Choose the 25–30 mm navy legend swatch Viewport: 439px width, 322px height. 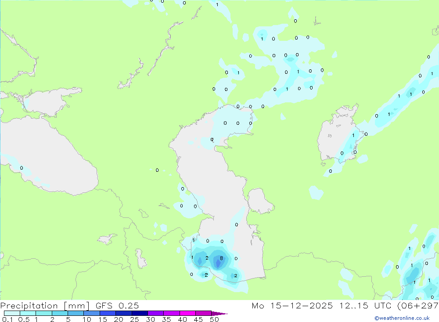click(x=140, y=313)
